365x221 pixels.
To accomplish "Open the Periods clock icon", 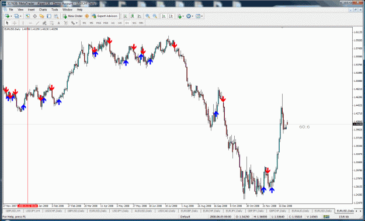I will click(x=189, y=16).
